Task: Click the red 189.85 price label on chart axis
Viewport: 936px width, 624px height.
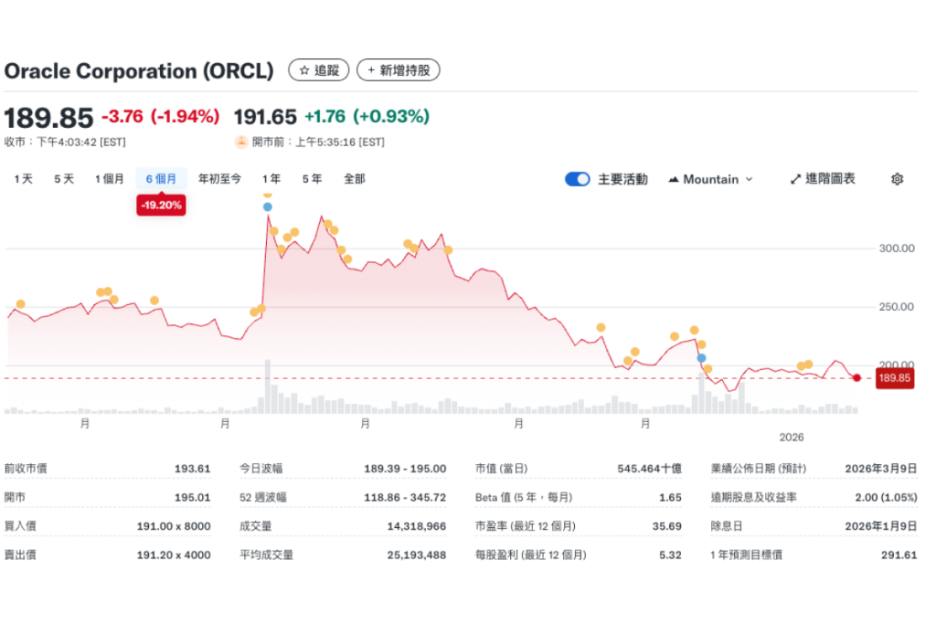Action: click(x=894, y=378)
